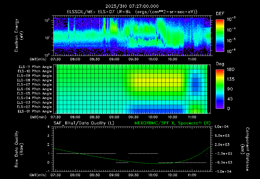
Task: Click the 1.0e+04 label on the right axis
Action: (221, 127)
